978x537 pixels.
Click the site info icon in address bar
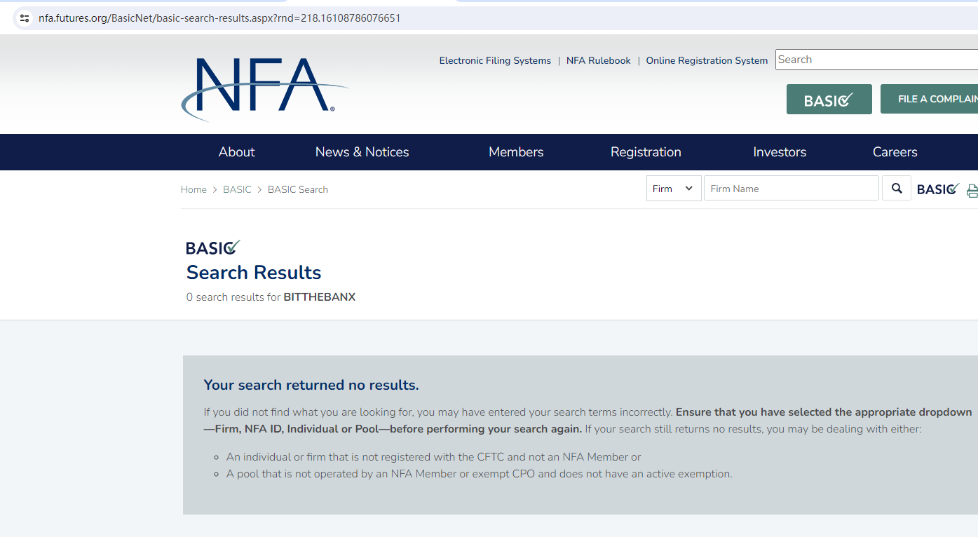tap(25, 18)
